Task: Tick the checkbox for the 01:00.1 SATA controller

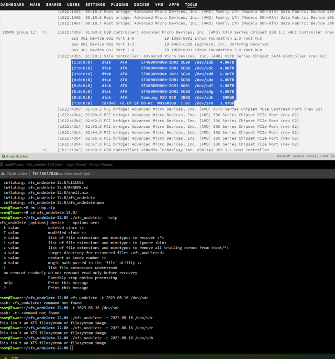Action: click(53, 56)
